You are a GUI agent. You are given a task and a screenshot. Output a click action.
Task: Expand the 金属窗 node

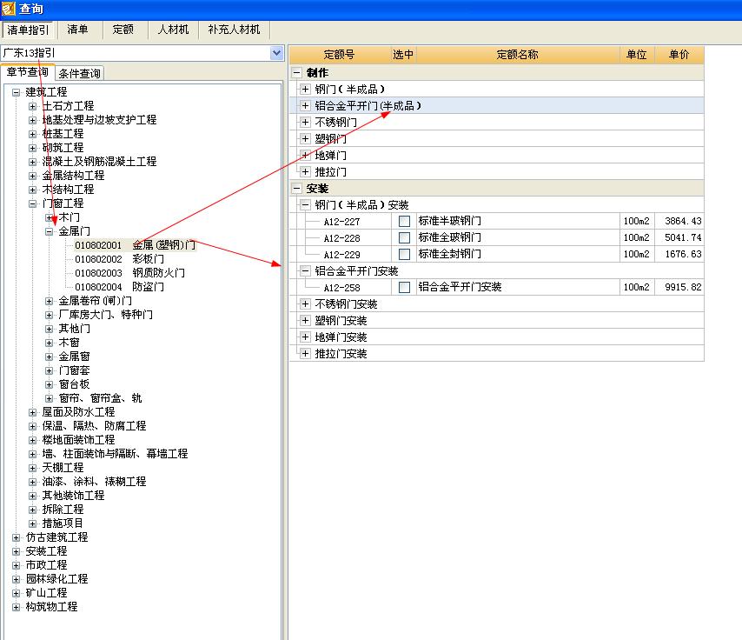tap(50, 357)
